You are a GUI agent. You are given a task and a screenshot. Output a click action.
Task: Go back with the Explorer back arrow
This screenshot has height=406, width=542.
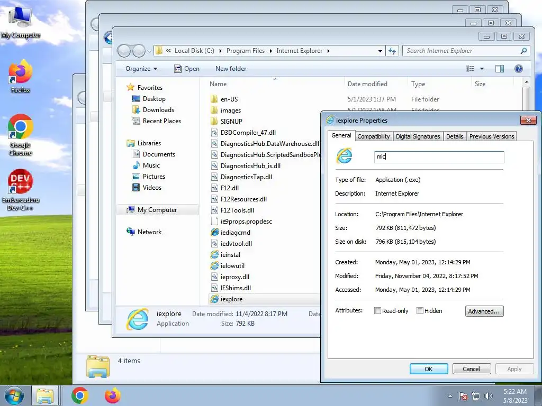tap(124, 51)
